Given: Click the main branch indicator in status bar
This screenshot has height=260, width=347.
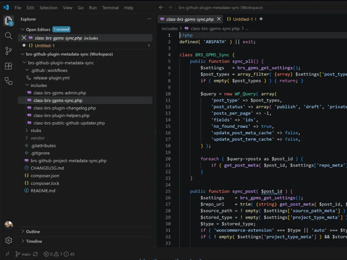Looking at the screenshot, I should click(x=23, y=254).
